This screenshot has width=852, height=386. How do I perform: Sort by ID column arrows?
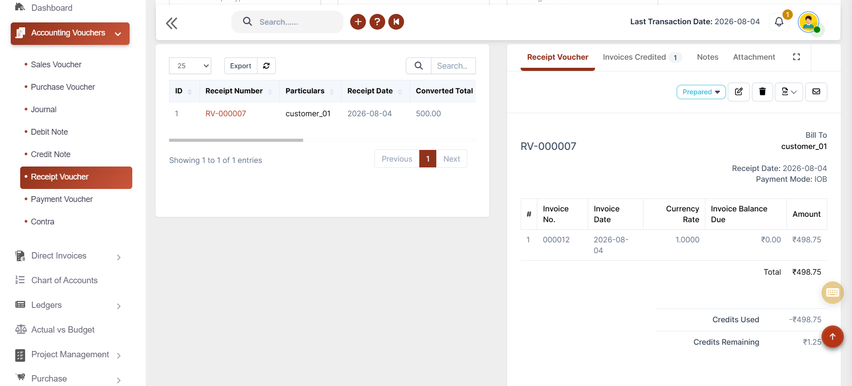pos(190,92)
